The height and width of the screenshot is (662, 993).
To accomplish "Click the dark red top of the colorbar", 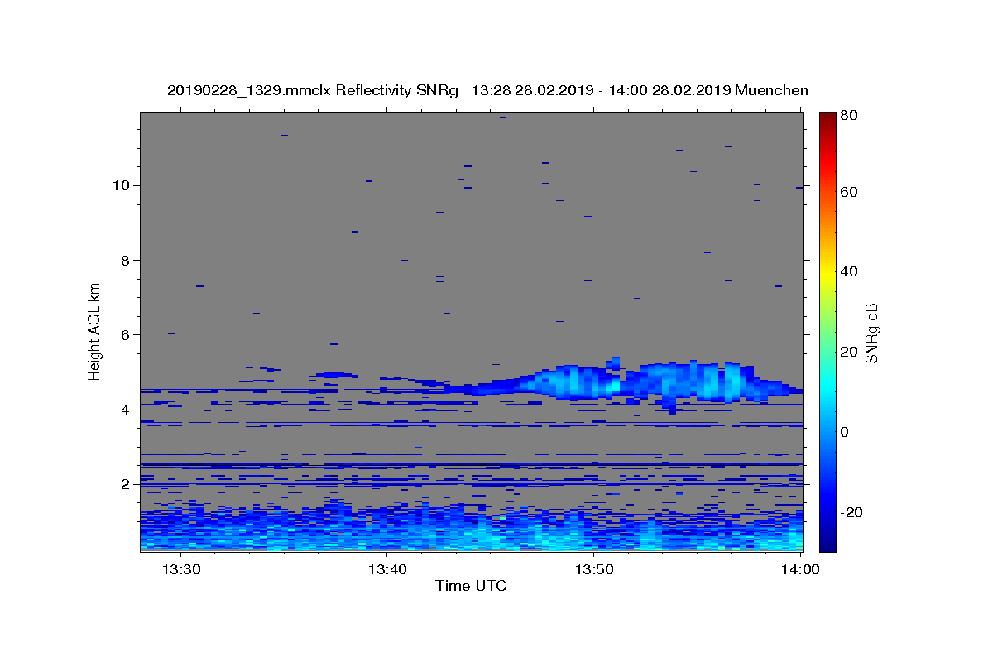I will coord(827,120).
